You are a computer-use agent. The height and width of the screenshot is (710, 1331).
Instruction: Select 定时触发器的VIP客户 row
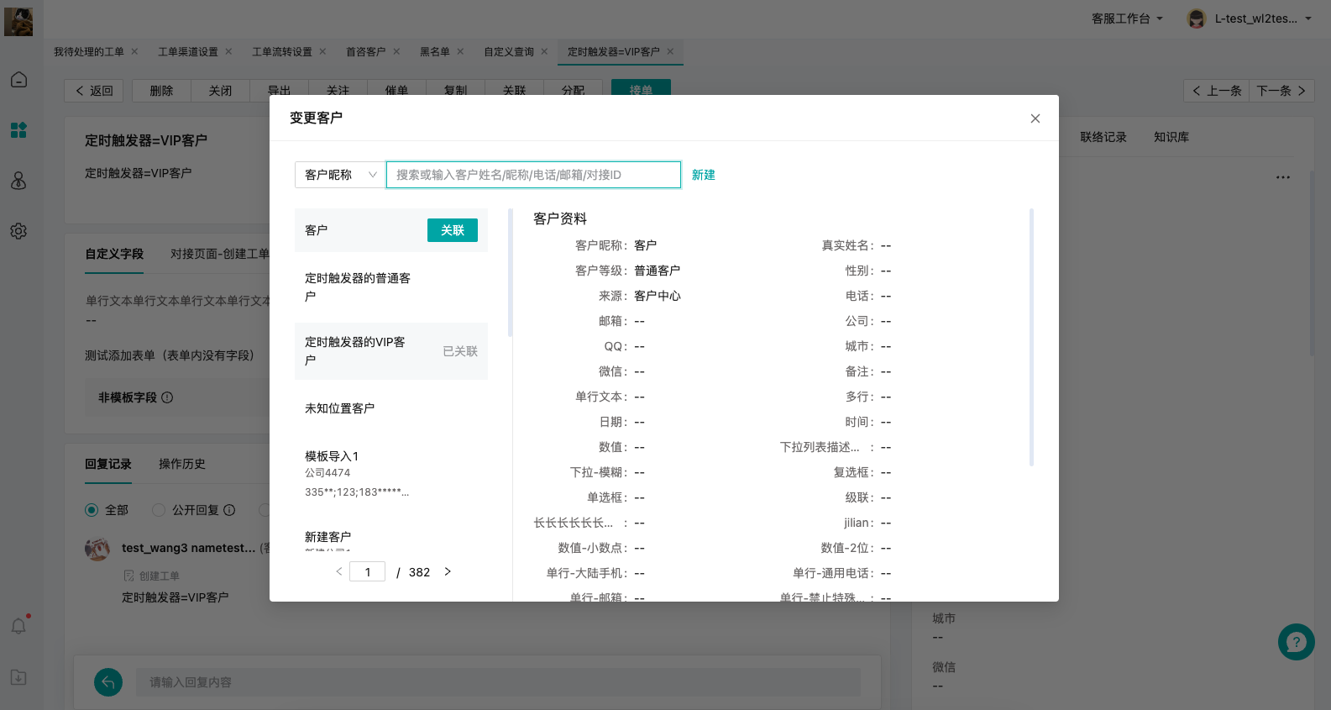[391, 351]
